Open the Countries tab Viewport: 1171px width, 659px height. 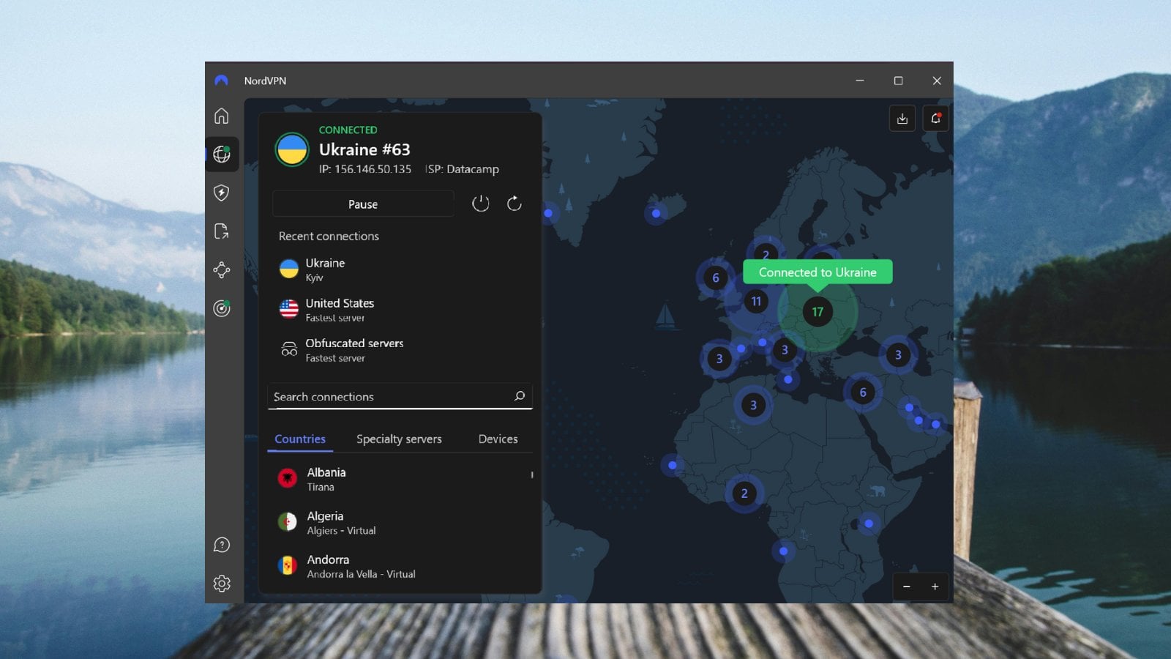pos(300,439)
